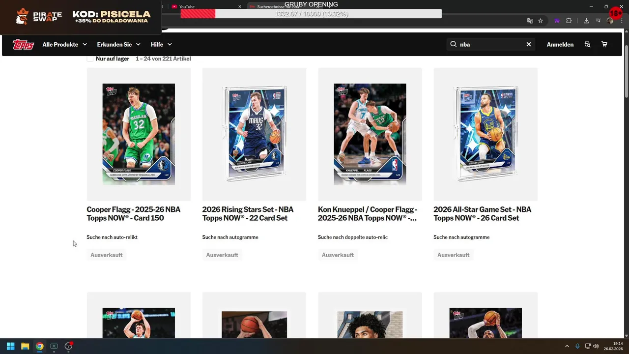Open the Knueppel and Flagg card image

370,134
